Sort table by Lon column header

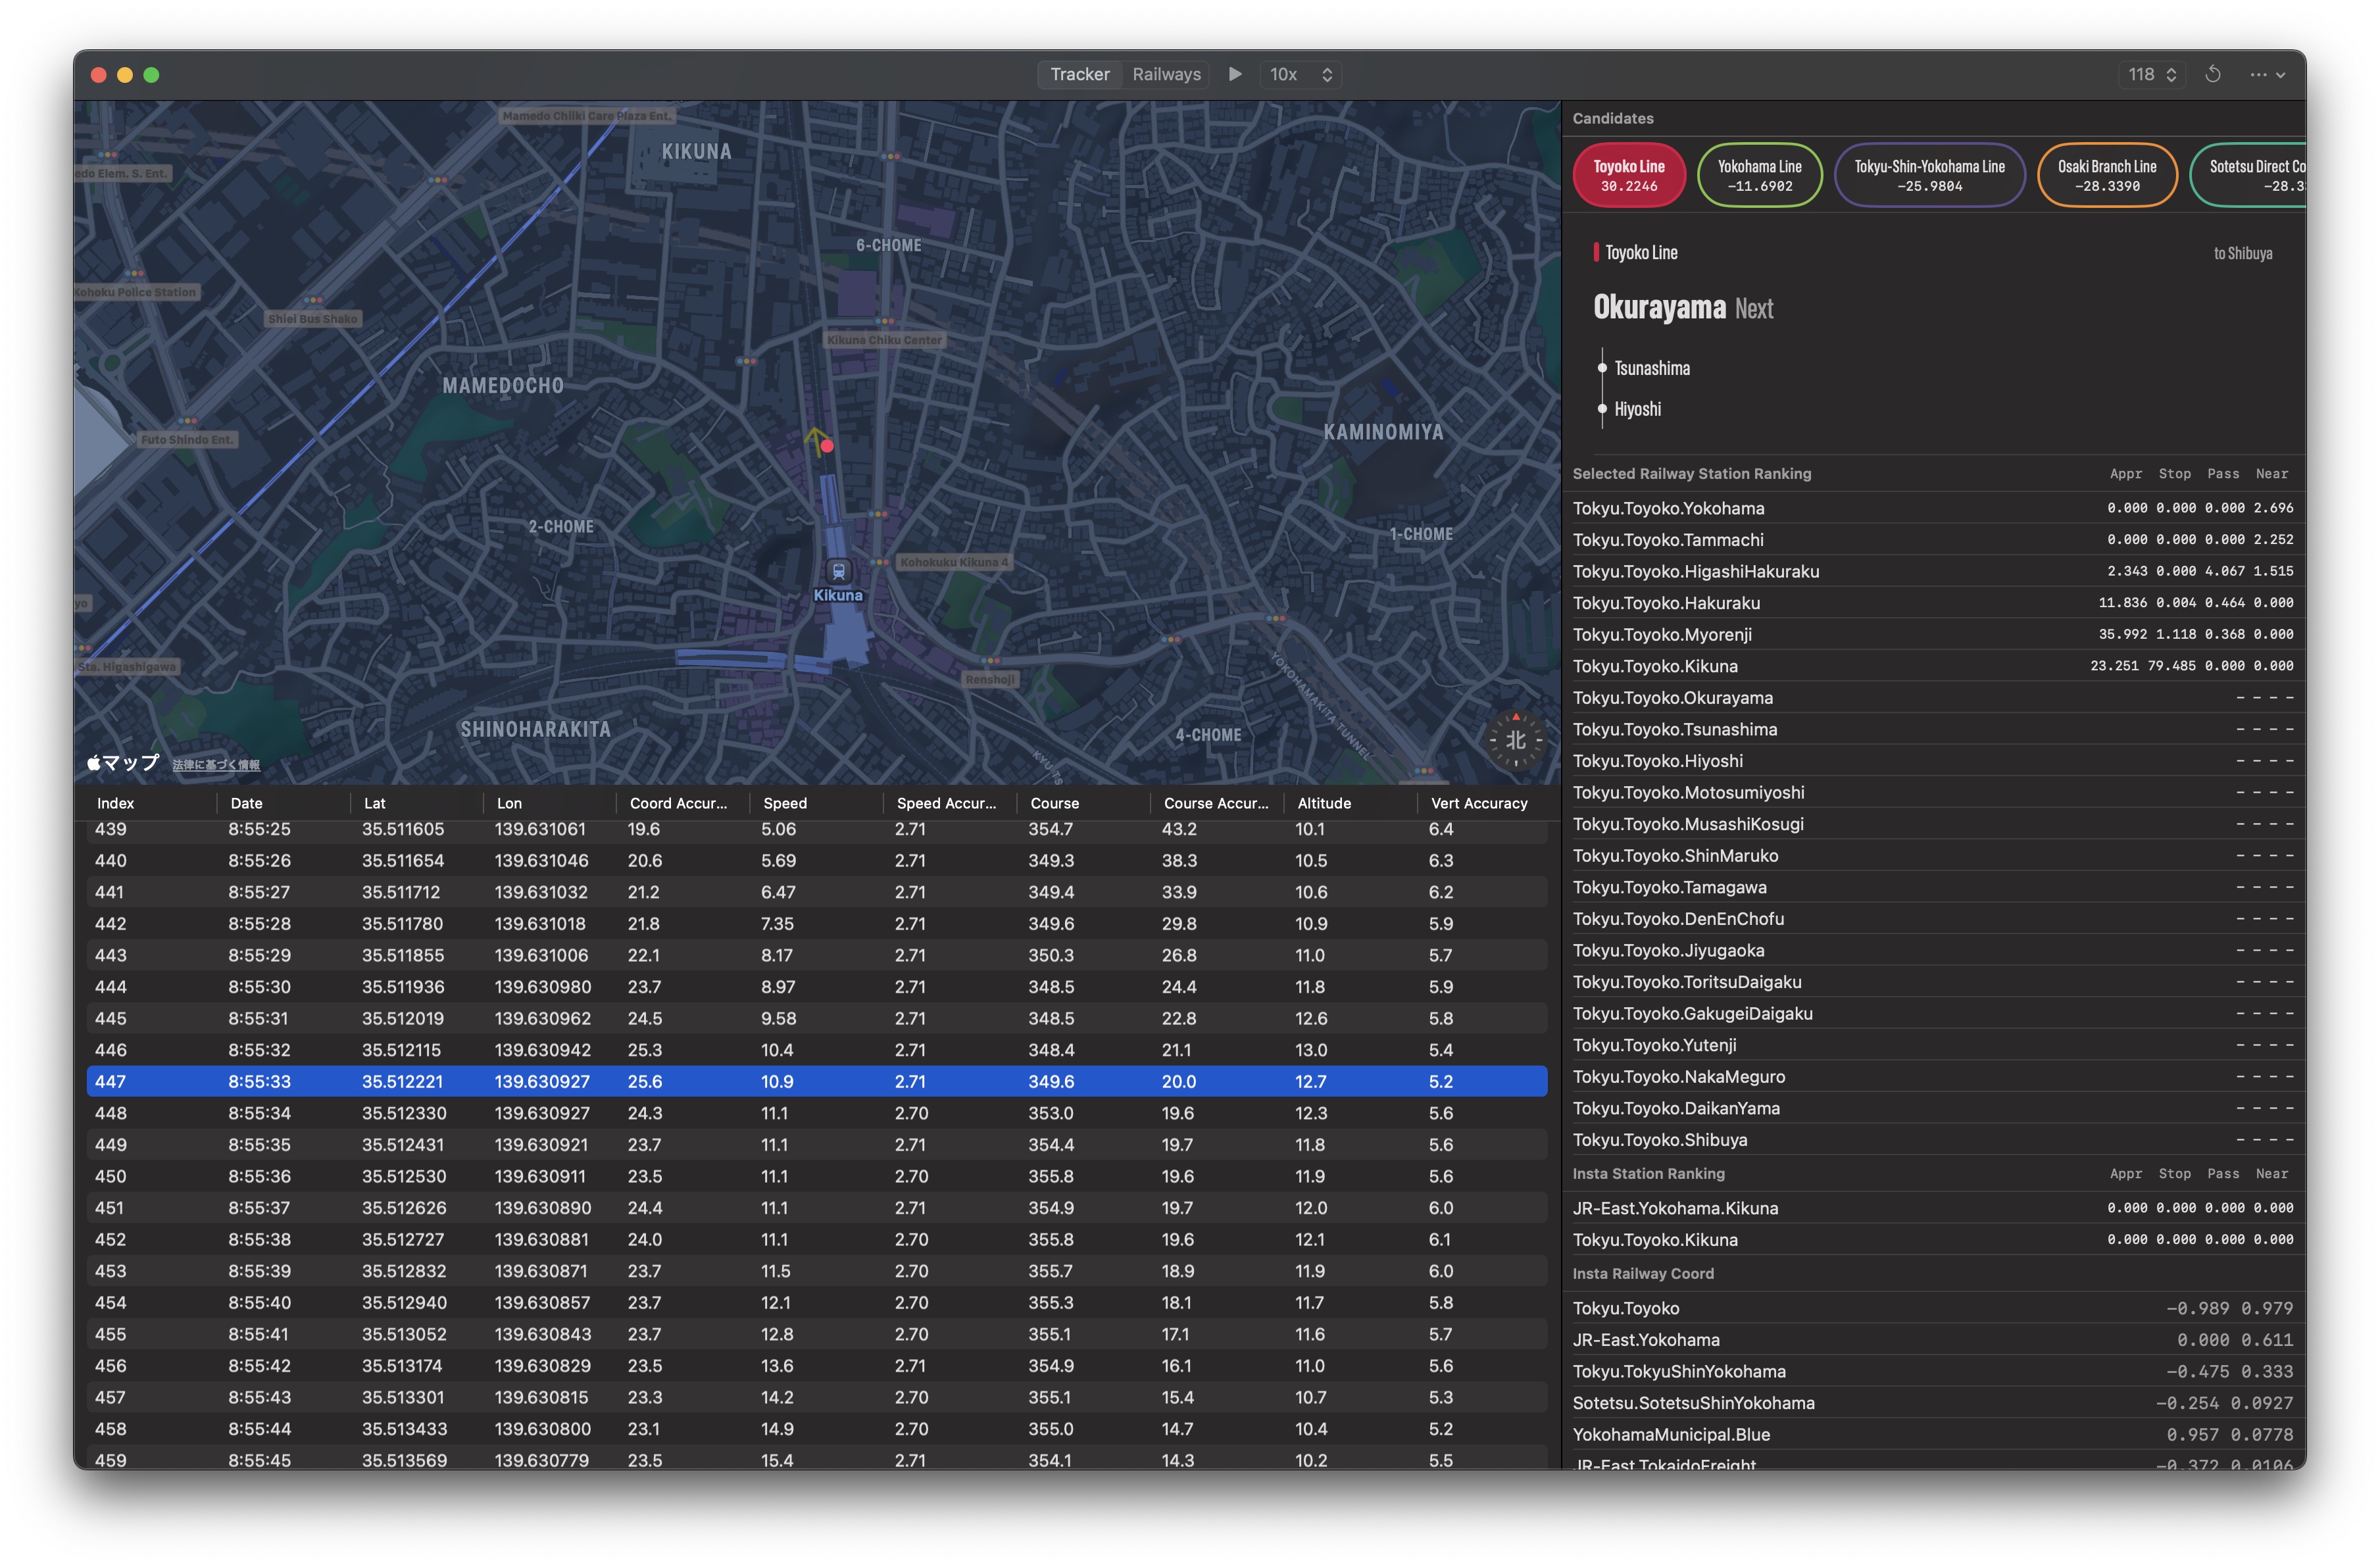(x=509, y=803)
